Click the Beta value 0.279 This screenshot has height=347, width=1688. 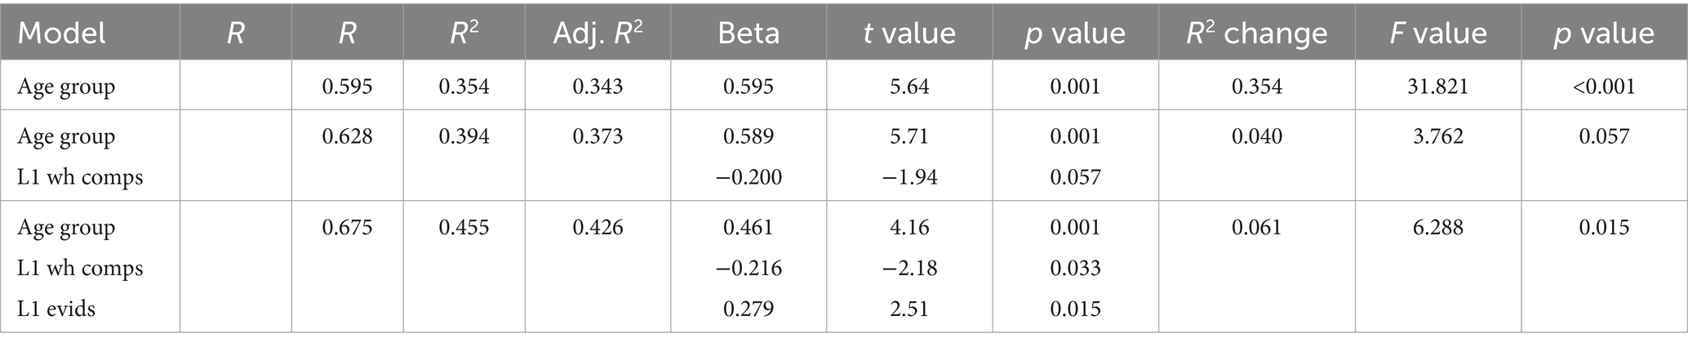click(x=748, y=309)
